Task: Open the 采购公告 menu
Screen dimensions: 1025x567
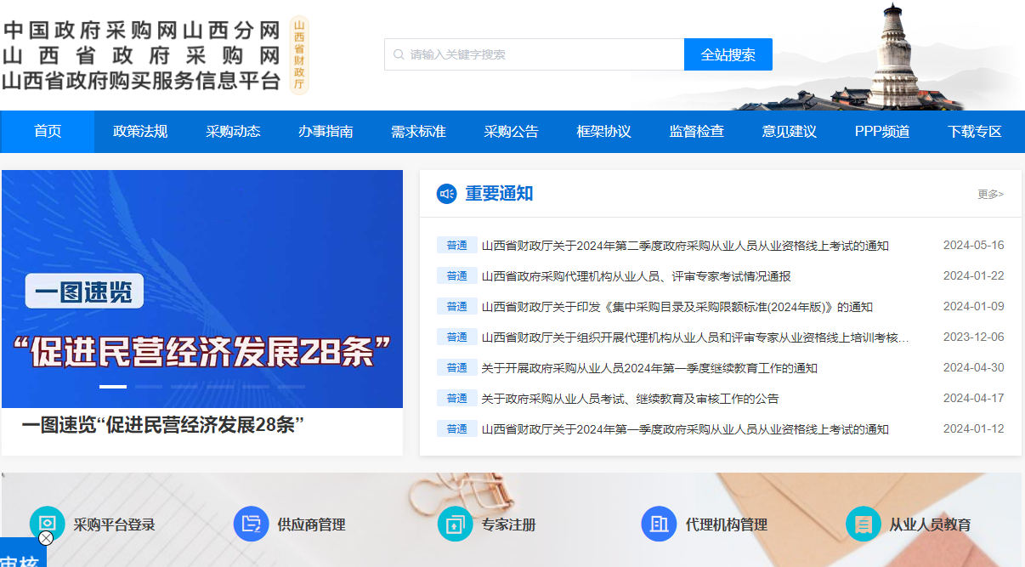Action: (511, 131)
